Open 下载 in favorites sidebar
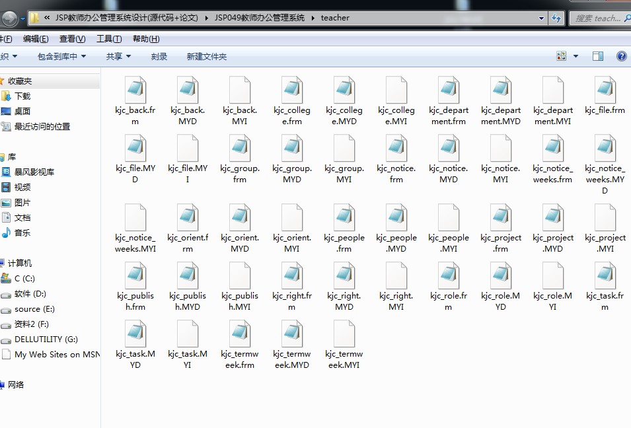Viewport: 631px width, 428px height. (22, 96)
